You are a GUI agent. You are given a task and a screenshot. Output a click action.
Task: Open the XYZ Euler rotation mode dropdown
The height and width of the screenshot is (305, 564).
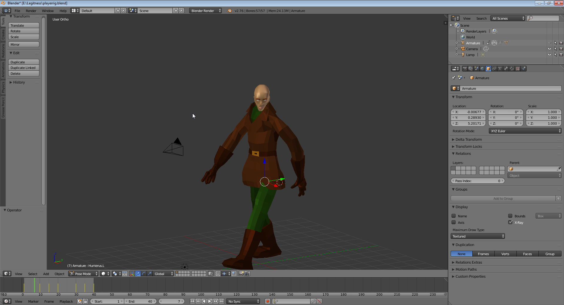click(525, 131)
